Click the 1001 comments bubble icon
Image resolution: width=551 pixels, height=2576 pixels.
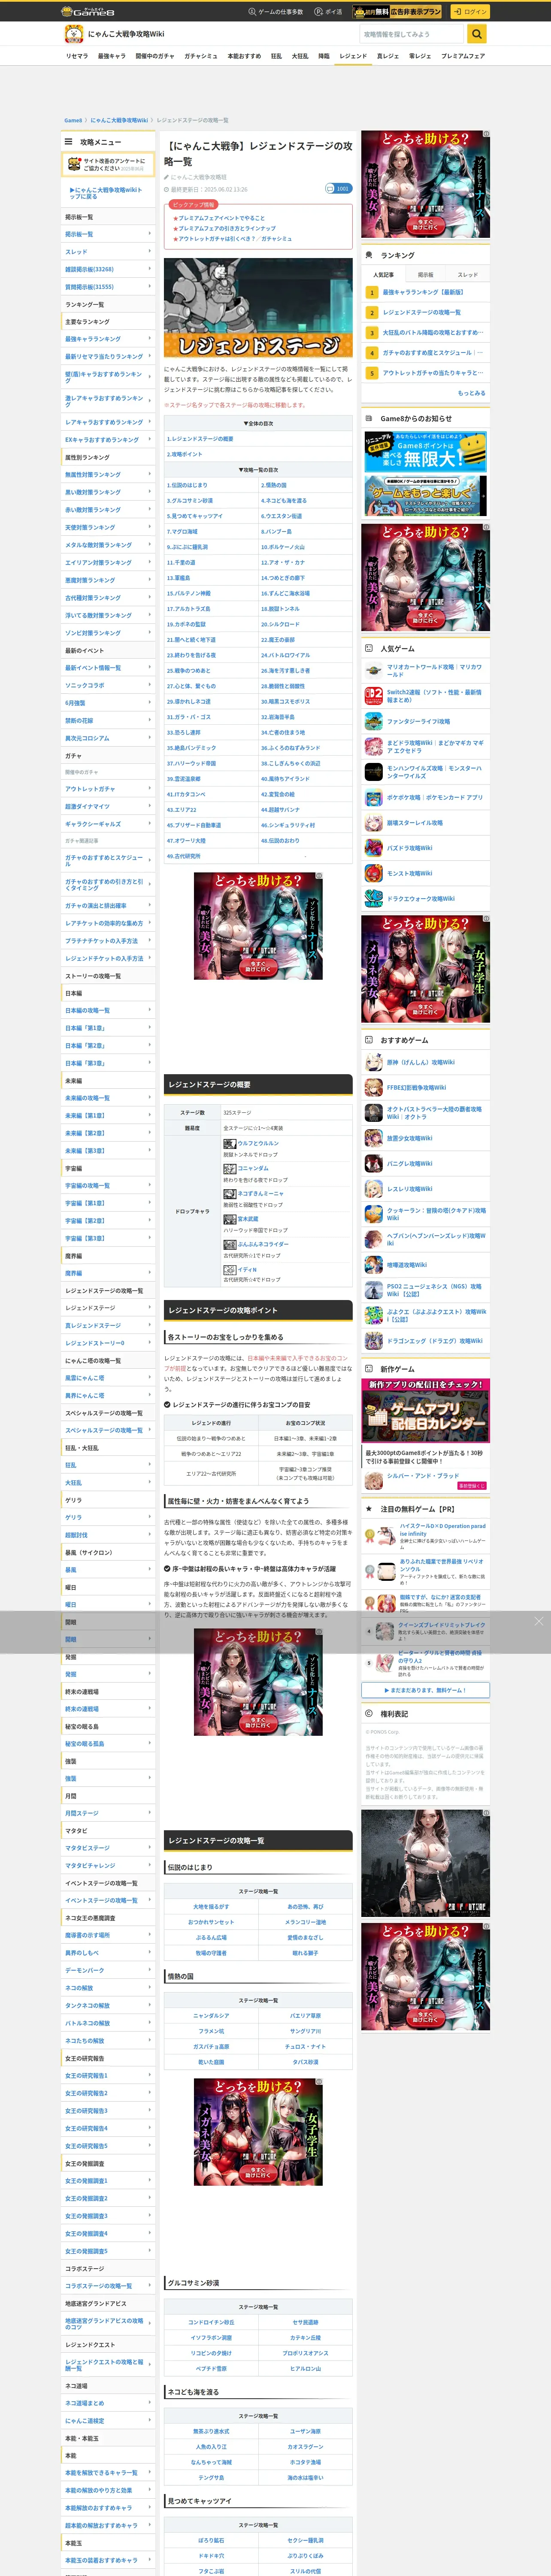[x=338, y=188]
